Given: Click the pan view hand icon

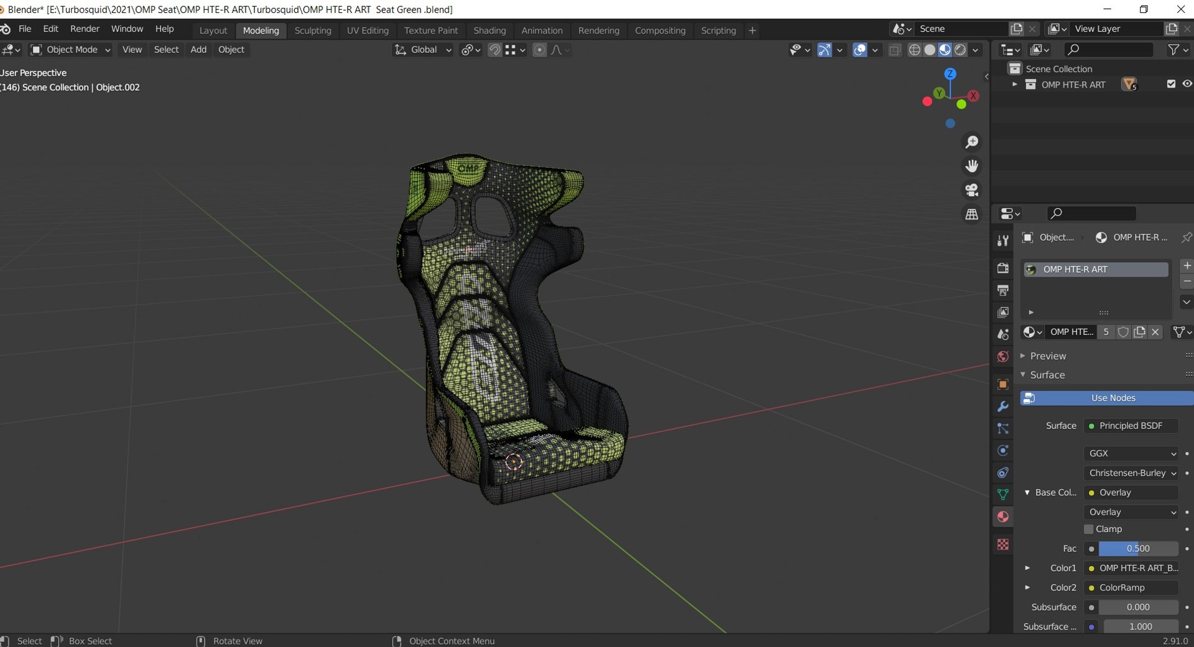Looking at the screenshot, I should point(971,166).
